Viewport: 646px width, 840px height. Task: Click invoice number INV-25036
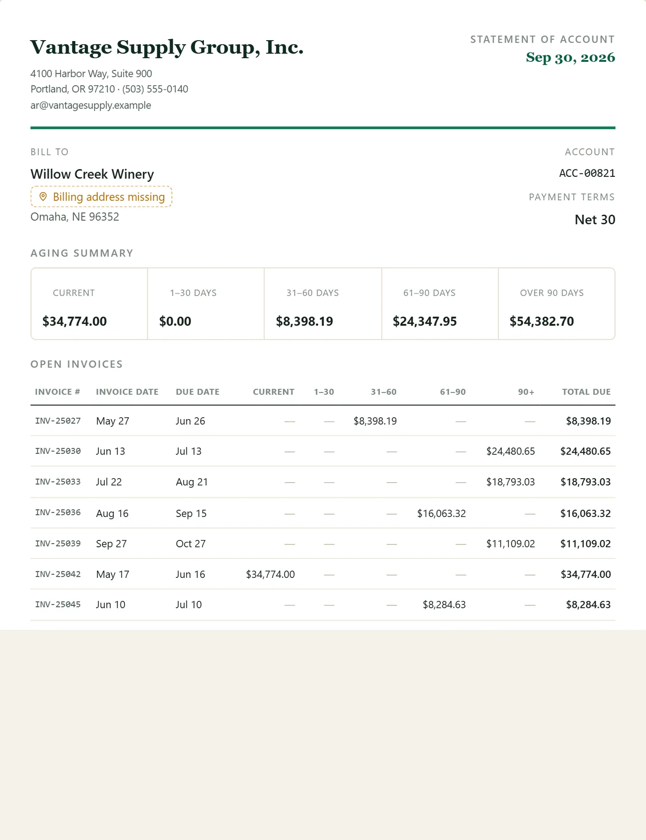(x=58, y=513)
